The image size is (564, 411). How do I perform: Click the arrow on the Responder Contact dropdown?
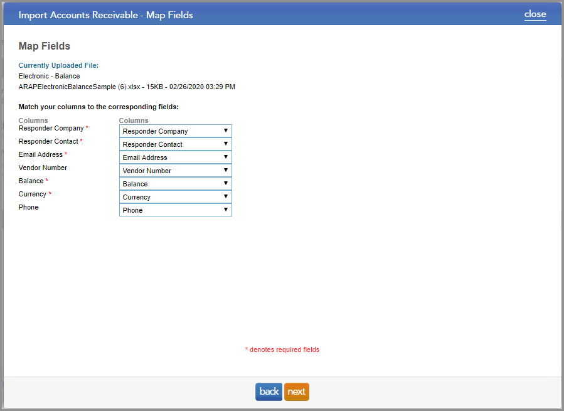[226, 144]
